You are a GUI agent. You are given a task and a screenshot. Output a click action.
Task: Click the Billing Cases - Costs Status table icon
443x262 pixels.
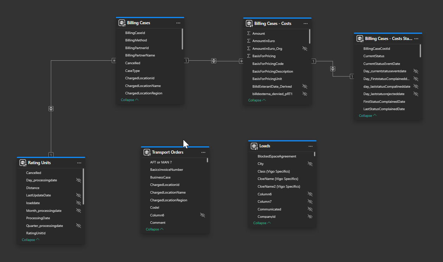click(x=360, y=39)
